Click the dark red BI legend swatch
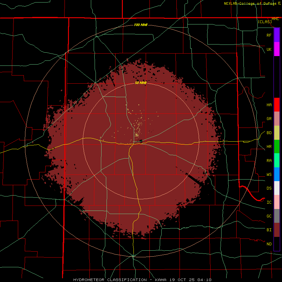 pyautogui.click(x=277, y=230)
